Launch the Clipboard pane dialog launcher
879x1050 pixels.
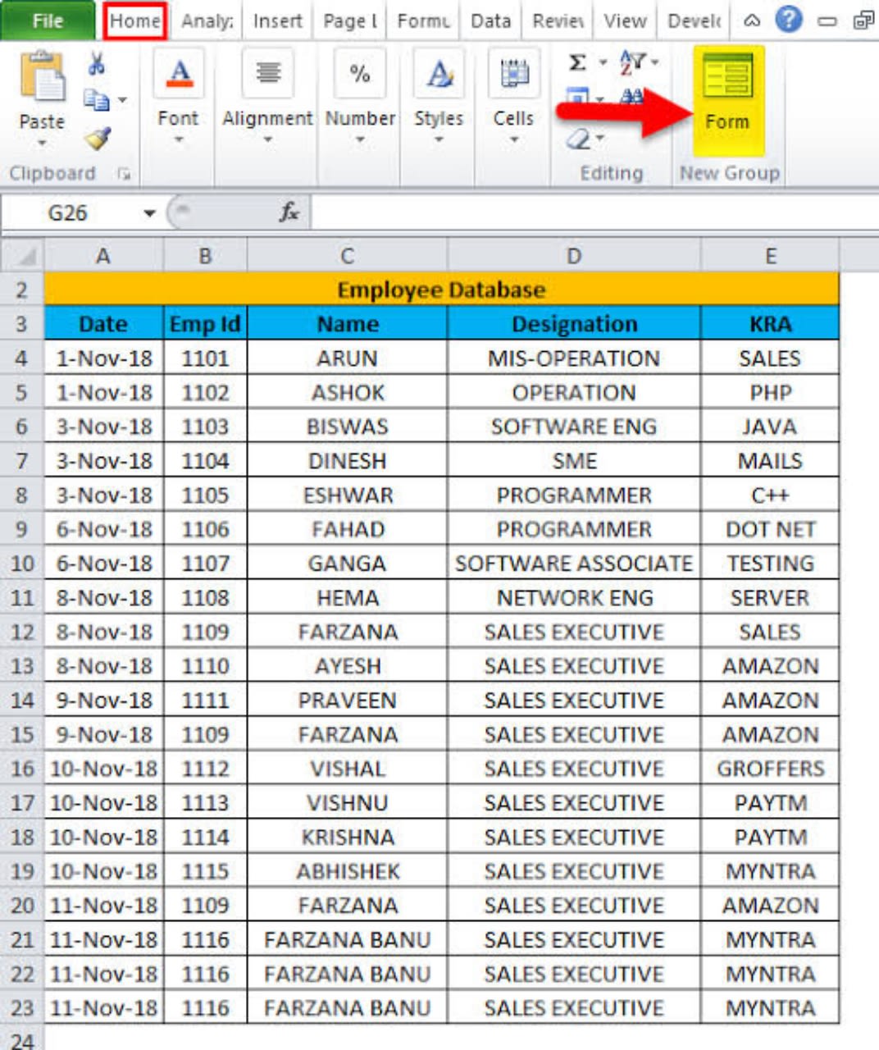tap(124, 174)
